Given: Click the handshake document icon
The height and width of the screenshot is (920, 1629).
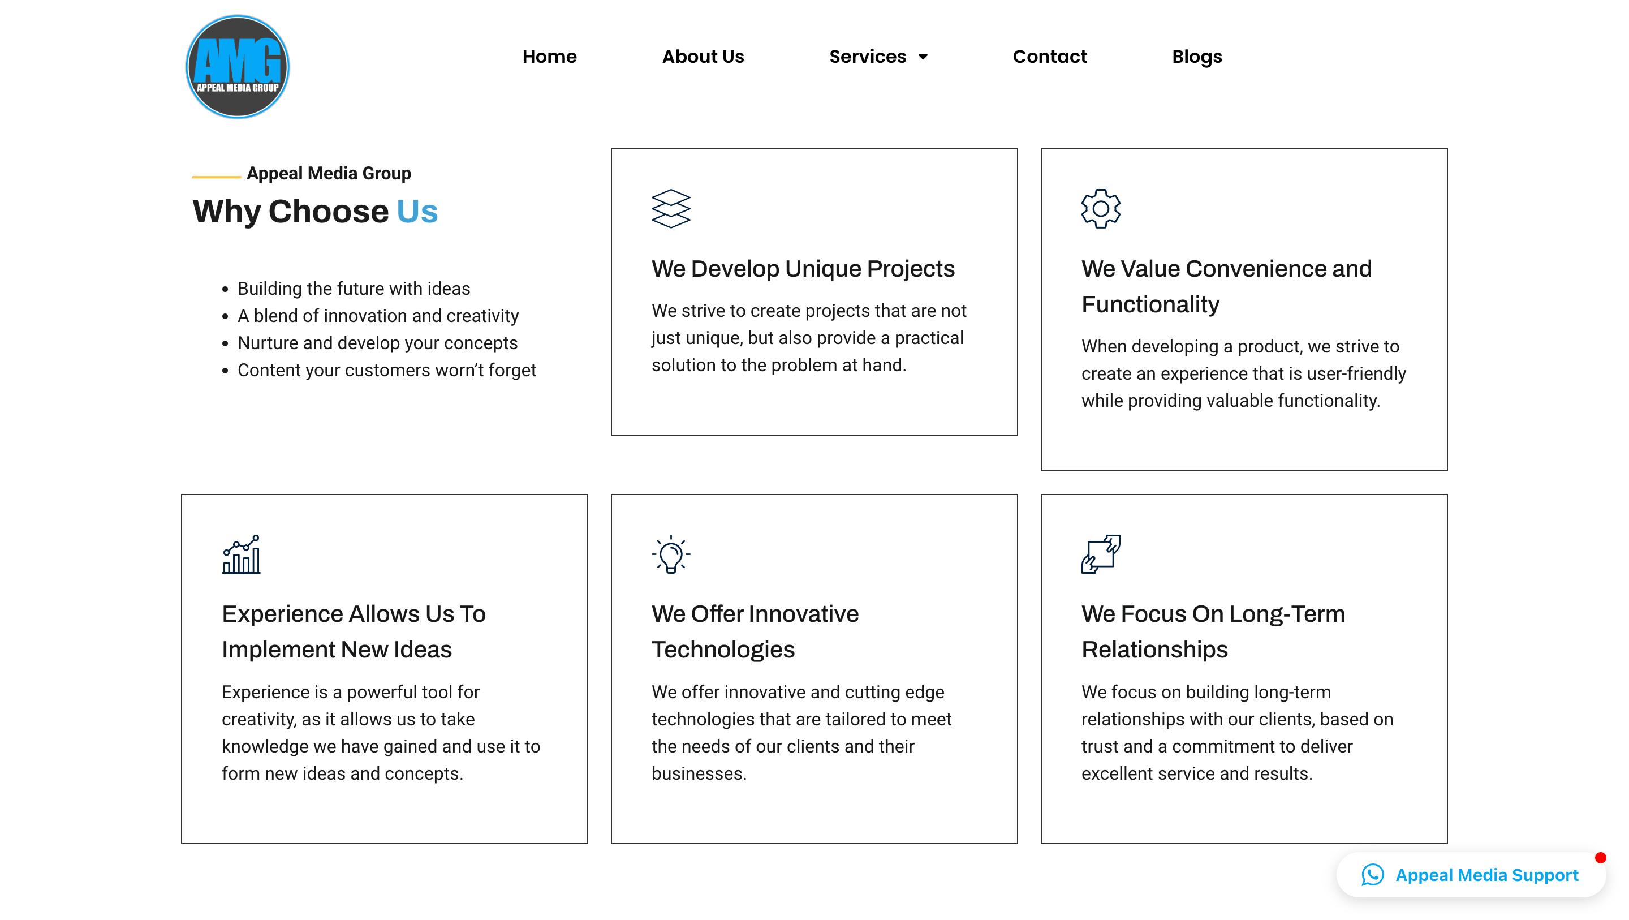Looking at the screenshot, I should click(x=1100, y=554).
